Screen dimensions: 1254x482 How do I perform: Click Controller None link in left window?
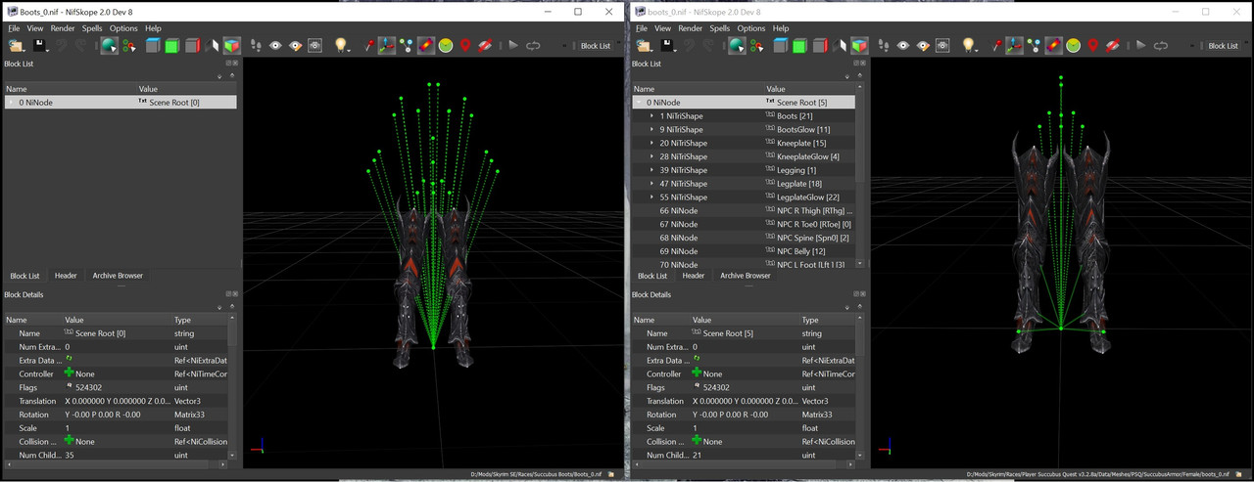[x=85, y=373]
